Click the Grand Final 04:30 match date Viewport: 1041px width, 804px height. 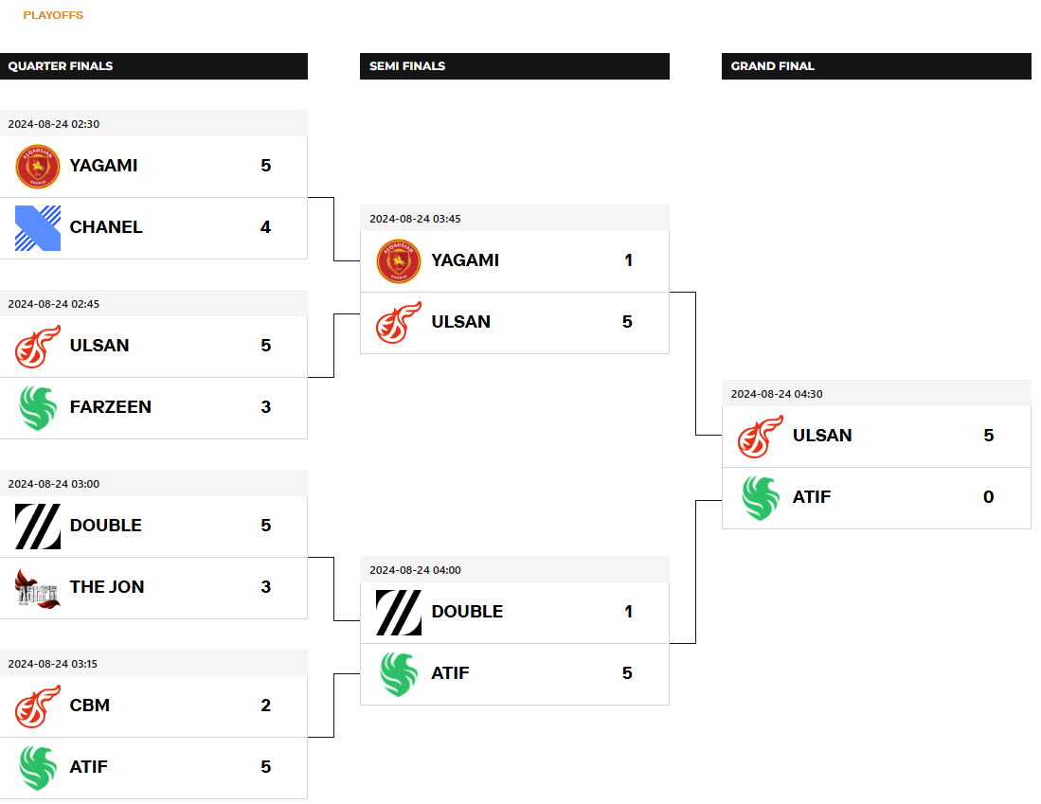(778, 394)
